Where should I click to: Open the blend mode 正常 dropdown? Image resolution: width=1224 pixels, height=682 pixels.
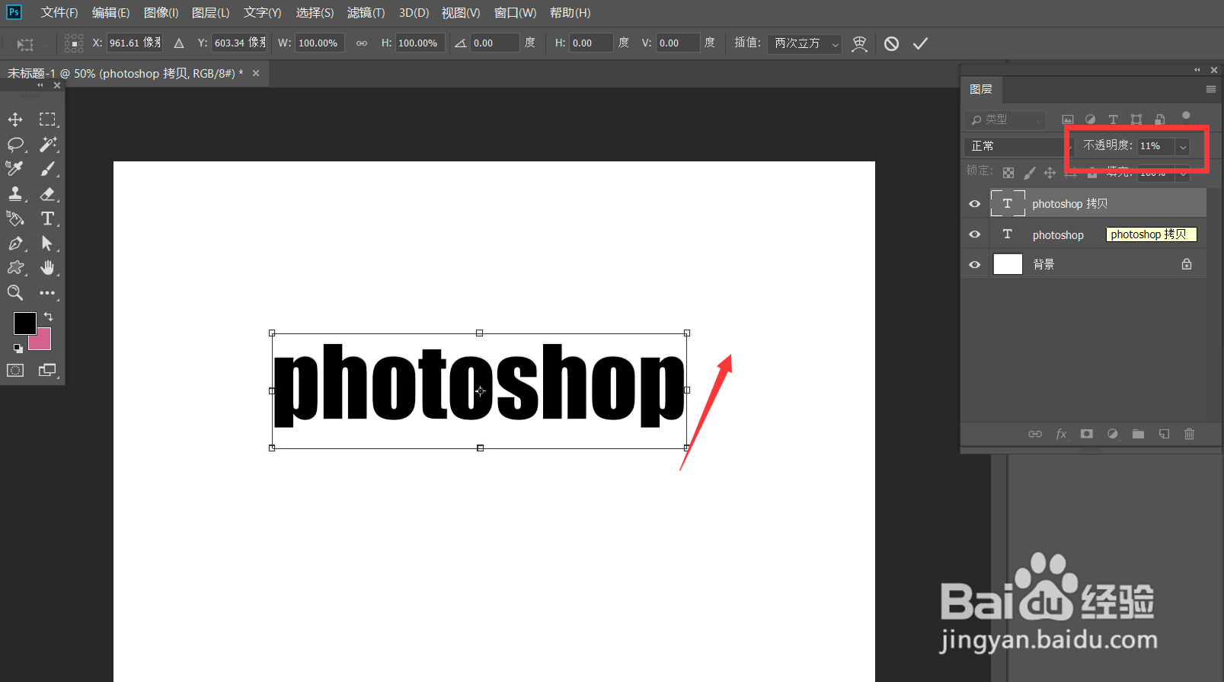pyautogui.click(x=1018, y=146)
